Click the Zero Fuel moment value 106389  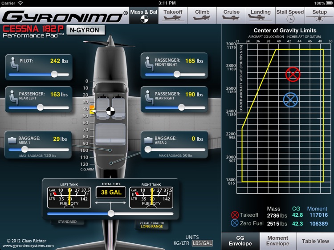tap(319, 224)
